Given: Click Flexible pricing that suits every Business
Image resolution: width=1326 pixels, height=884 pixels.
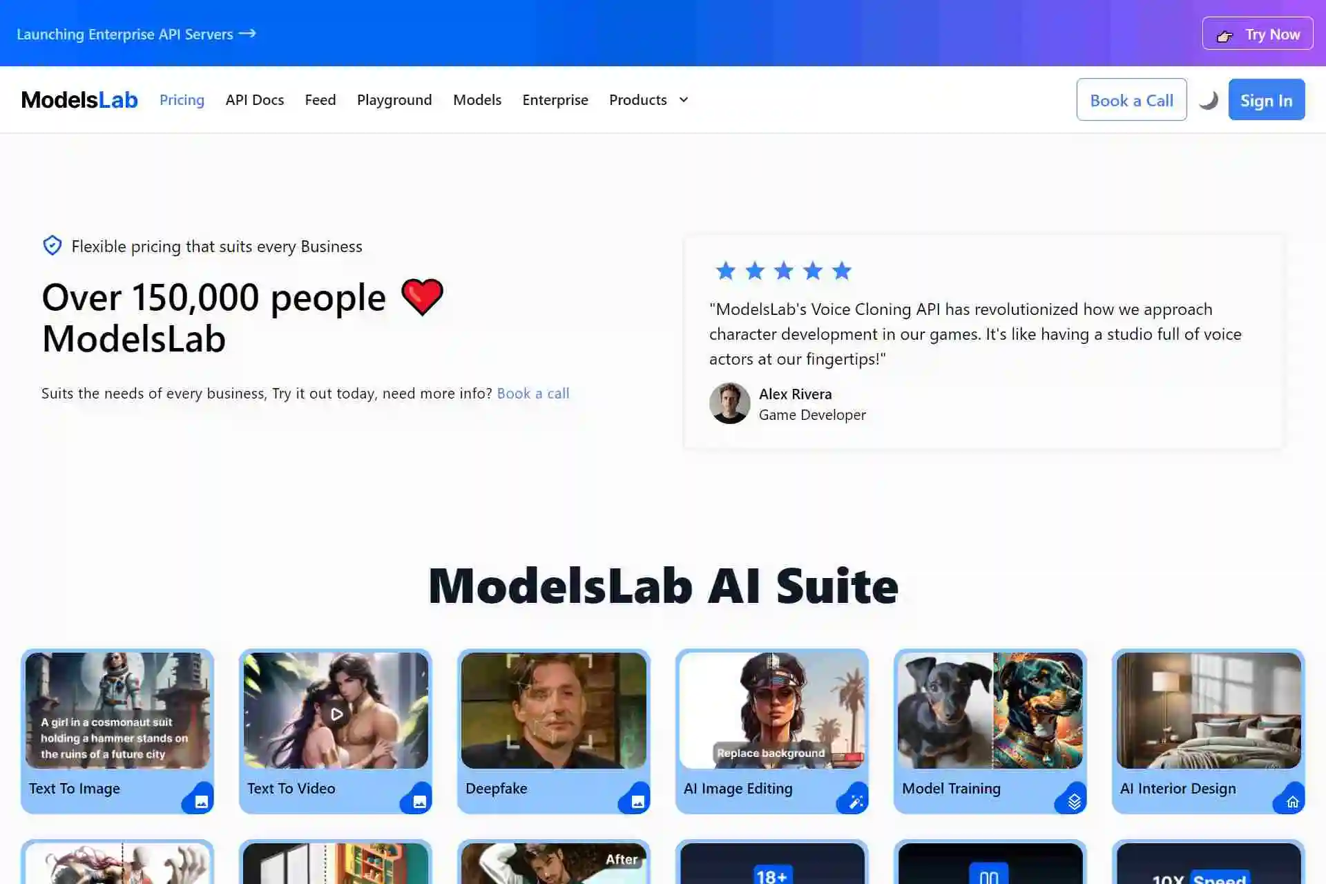Looking at the screenshot, I should (217, 246).
